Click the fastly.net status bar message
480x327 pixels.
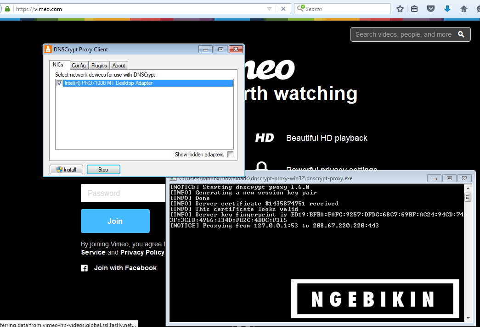pyautogui.click(x=68, y=325)
